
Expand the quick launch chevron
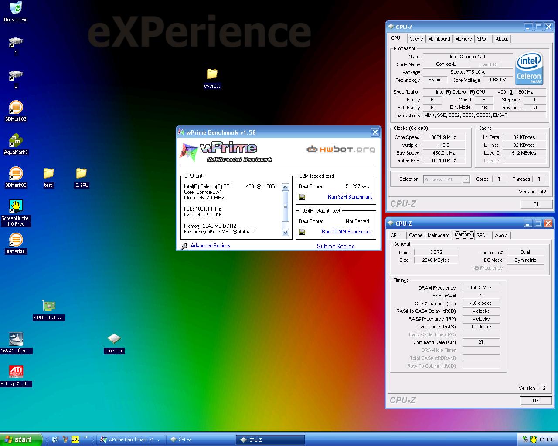tap(86, 438)
